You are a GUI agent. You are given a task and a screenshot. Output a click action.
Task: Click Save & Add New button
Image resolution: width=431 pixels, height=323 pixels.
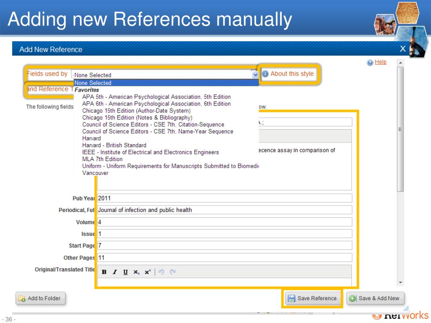point(375,299)
